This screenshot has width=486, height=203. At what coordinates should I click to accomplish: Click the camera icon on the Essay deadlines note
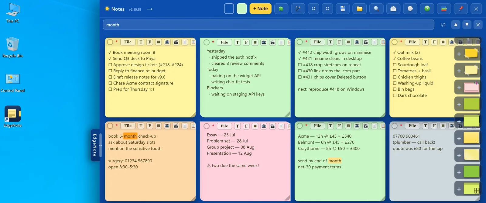(x=264, y=126)
